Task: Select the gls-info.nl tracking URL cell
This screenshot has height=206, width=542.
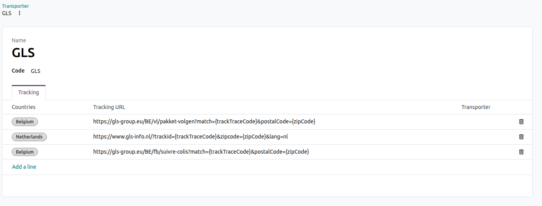Action: (190, 137)
